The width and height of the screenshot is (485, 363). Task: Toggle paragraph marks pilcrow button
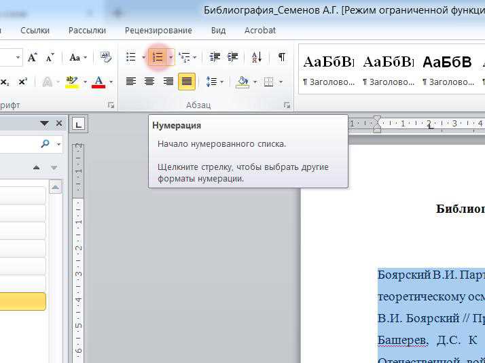click(281, 57)
